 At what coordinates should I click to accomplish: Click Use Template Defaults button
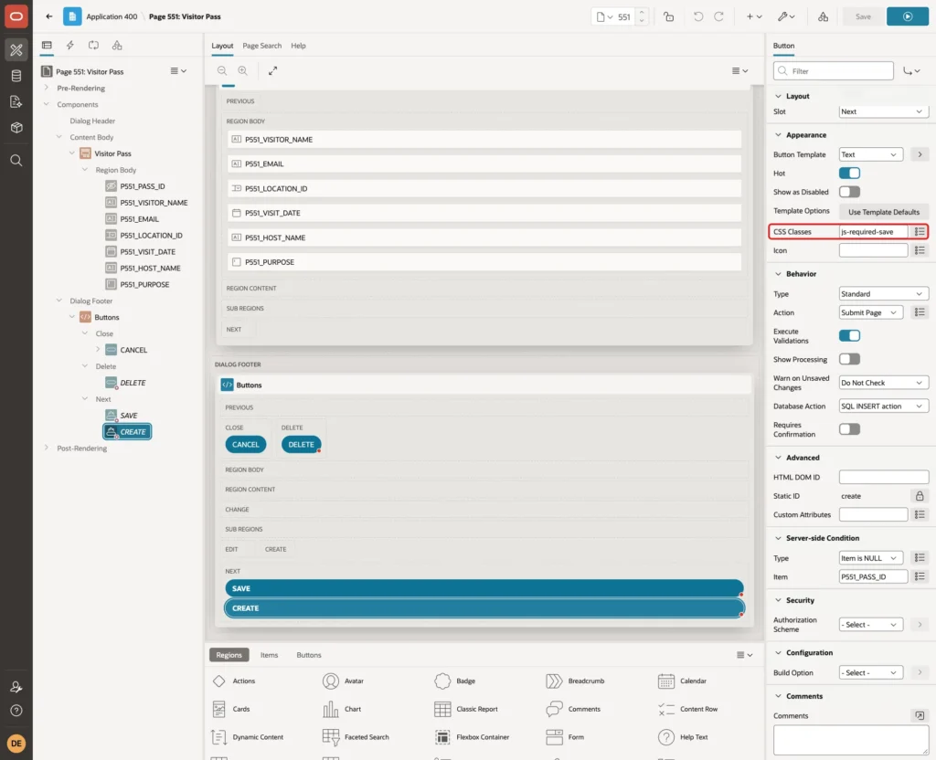point(884,212)
